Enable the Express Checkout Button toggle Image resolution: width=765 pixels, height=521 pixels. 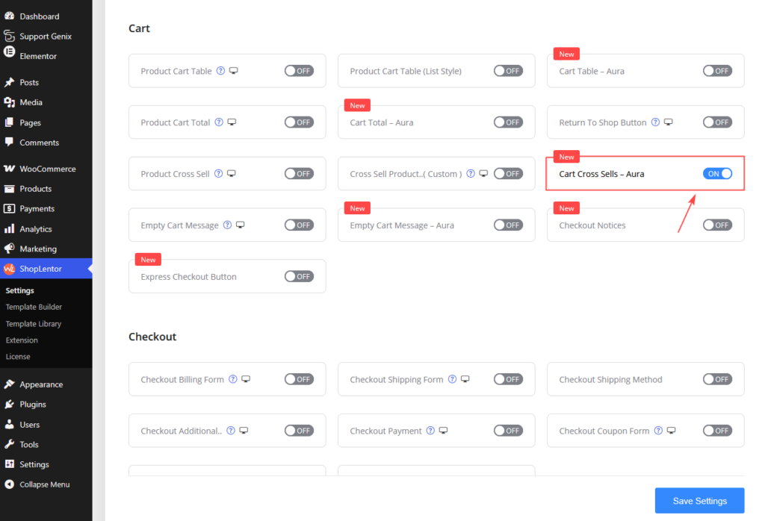click(x=299, y=276)
